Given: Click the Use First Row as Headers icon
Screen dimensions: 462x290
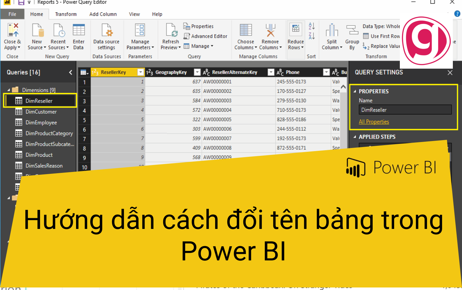Looking at the screenshot, I should pos(366,36).
